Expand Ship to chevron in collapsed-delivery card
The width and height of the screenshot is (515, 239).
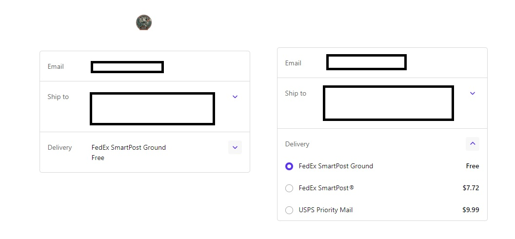235,97
